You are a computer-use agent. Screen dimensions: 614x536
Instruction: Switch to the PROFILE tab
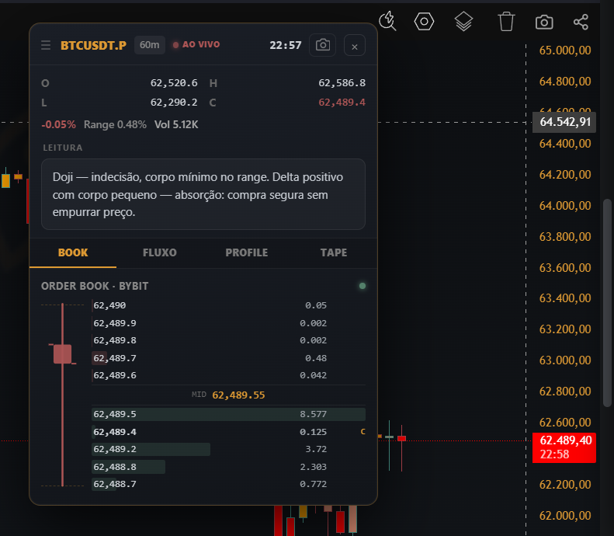click(x=247, y=252)
